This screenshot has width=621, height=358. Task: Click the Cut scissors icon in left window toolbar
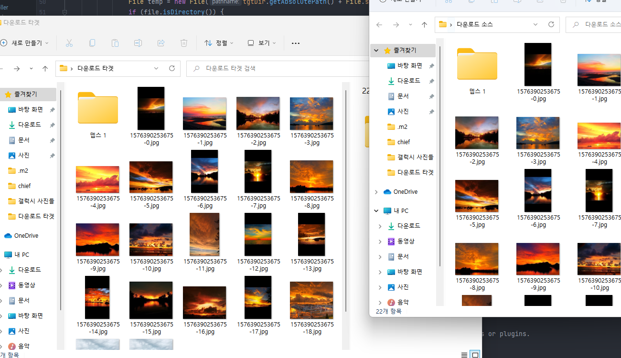(69, 43)
